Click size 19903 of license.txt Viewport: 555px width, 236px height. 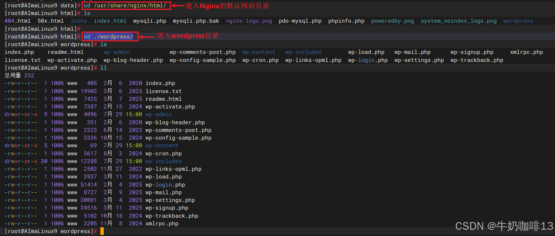point(89,91)
